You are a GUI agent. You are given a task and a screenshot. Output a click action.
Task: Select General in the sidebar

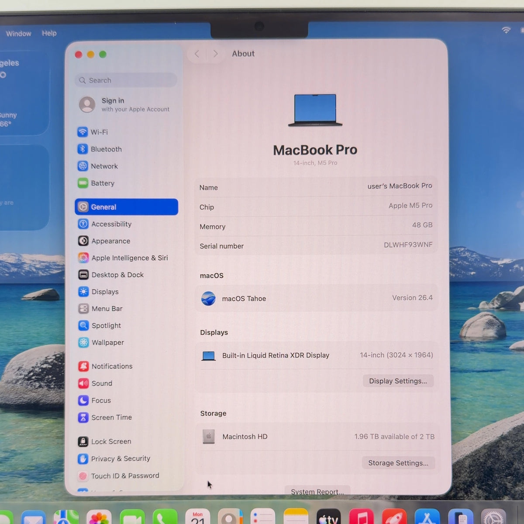[127, 207]
